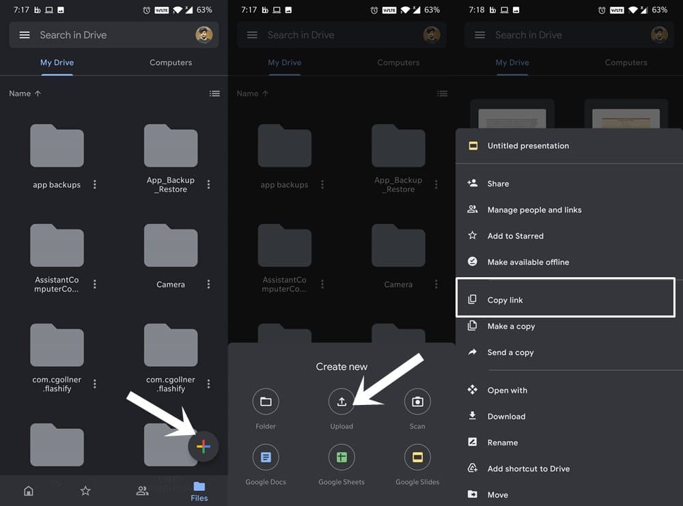Open App_Backup_Restore folder in left screen
Image resolution: width=683 pixels, height=506 pixels.
(x=171, y=146)
